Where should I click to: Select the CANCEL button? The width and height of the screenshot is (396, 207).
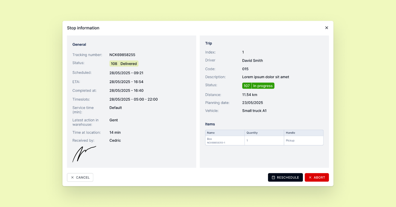(x=80, y=177)
